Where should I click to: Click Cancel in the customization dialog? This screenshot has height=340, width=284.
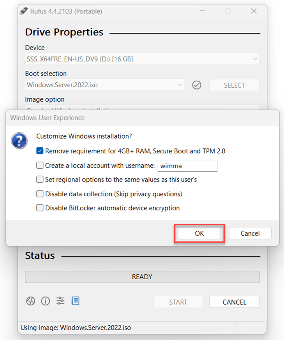[x=250, y=233]
